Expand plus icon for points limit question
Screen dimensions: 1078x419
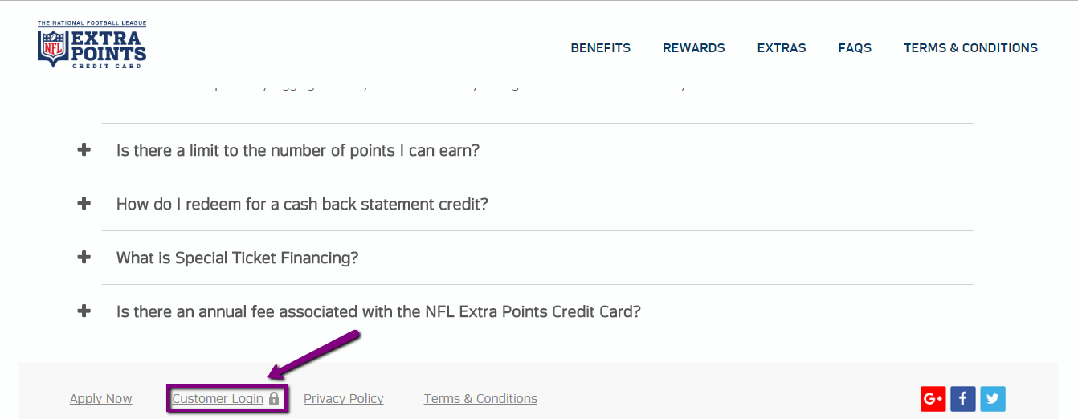tap(84, 149)
